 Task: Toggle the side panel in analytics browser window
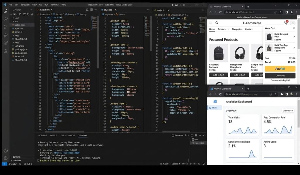pos(287,94)
